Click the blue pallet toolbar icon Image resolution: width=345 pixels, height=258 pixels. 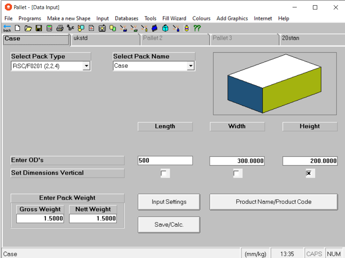point(154,28)
